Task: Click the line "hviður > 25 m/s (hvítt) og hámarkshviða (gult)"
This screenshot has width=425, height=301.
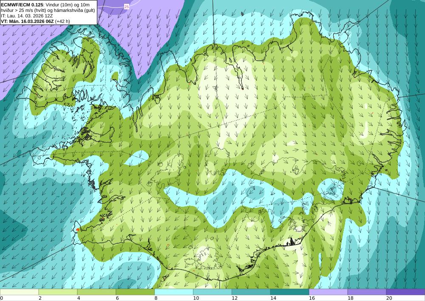Action: (x=48, y=10)
